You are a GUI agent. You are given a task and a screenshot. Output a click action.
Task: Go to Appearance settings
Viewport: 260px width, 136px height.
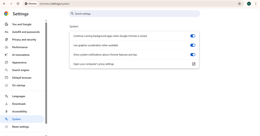tap(19, 63)
